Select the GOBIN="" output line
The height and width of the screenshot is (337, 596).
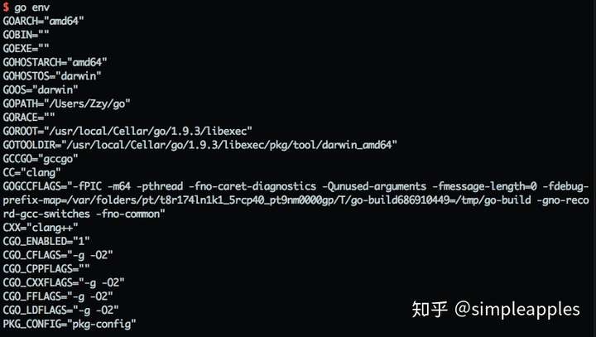tap(26, 35)
